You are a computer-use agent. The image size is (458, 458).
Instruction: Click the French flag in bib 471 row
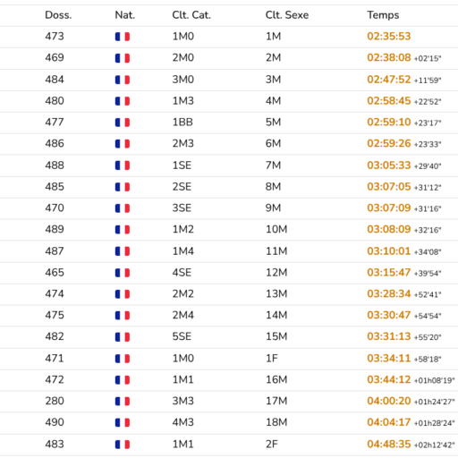coord(123,359)
